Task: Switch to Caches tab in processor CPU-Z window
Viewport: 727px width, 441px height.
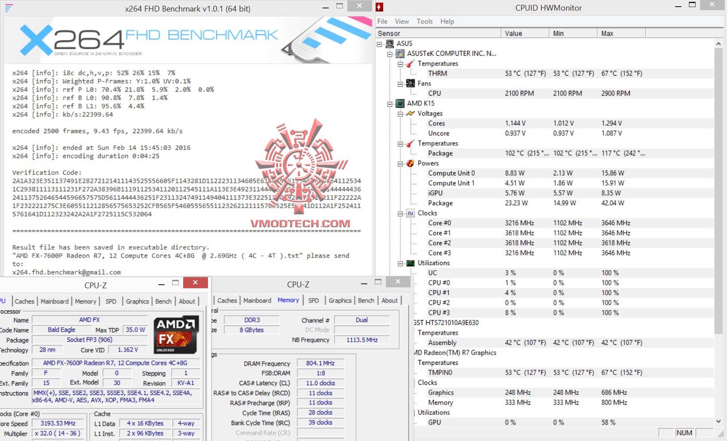Action: pyautogui.click(x=24, y=301)
